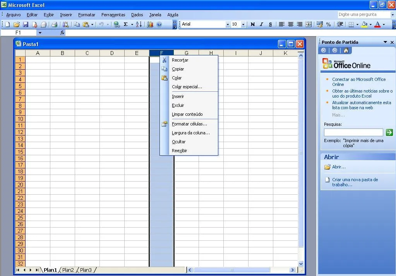396x276 pixels.
Task: Open Excel Help question mark icon
Action: (x=159, y=24)
